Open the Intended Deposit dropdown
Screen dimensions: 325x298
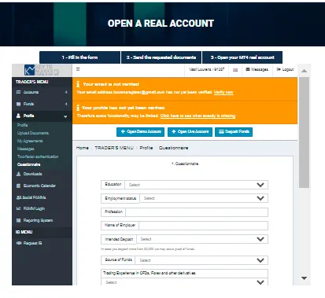pyautogui.click(x=184, y=239)
